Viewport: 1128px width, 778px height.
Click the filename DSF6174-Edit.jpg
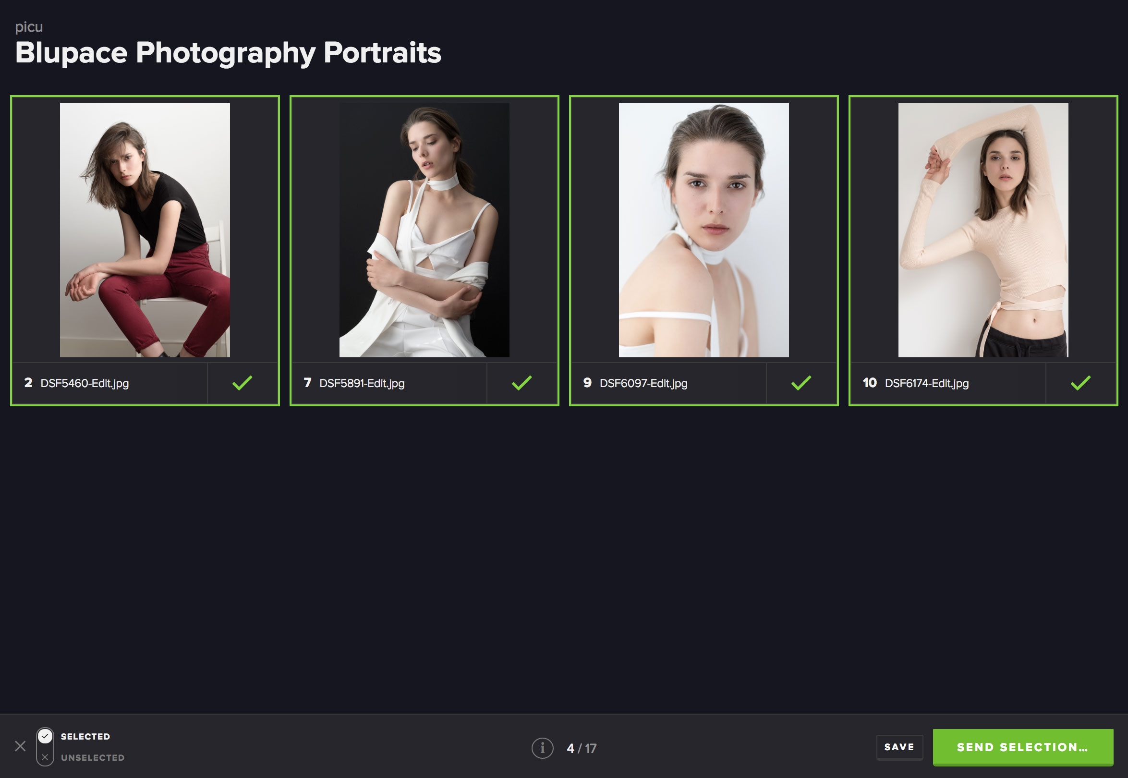pos(927,383)
